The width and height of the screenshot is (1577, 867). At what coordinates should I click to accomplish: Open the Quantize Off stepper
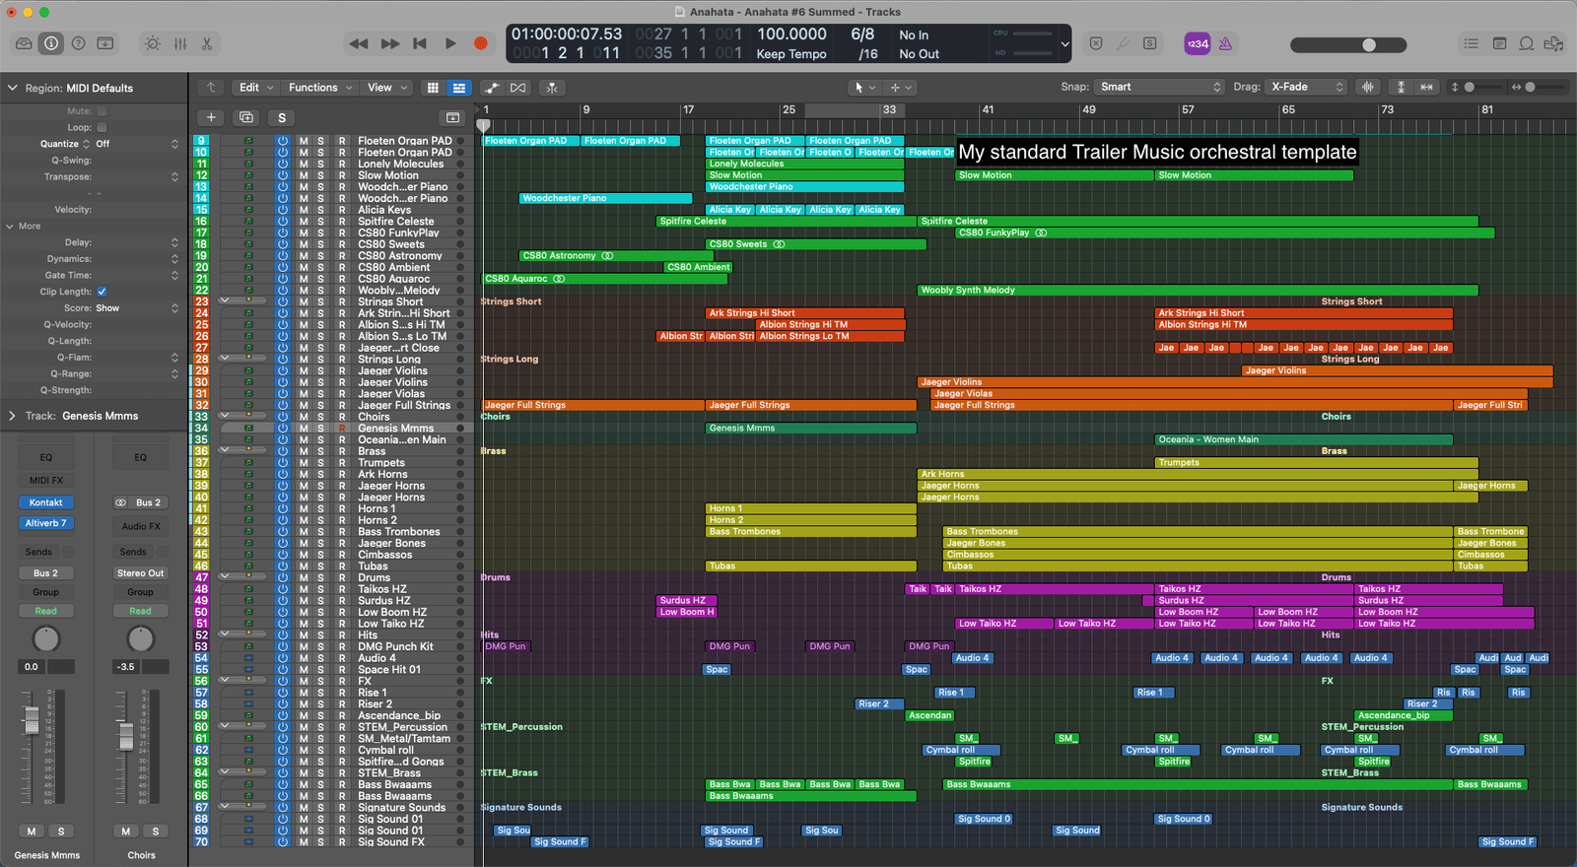174,144
